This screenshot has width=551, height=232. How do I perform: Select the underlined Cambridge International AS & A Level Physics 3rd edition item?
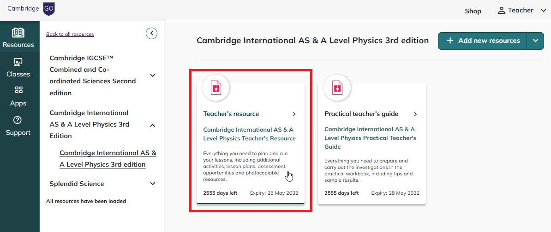pyautogui.click(x=108, y=159)
